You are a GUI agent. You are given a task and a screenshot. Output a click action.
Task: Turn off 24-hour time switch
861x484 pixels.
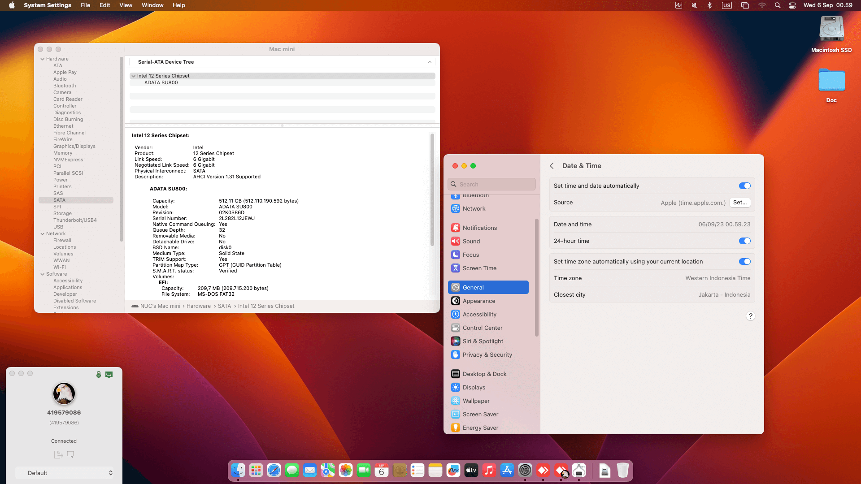tap(744, 241)
